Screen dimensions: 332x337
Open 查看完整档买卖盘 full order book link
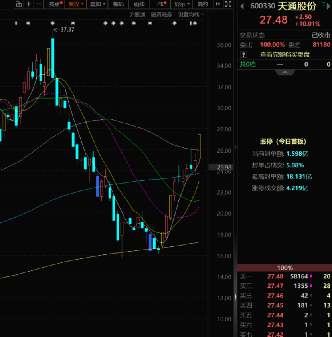tap(285, 55)
